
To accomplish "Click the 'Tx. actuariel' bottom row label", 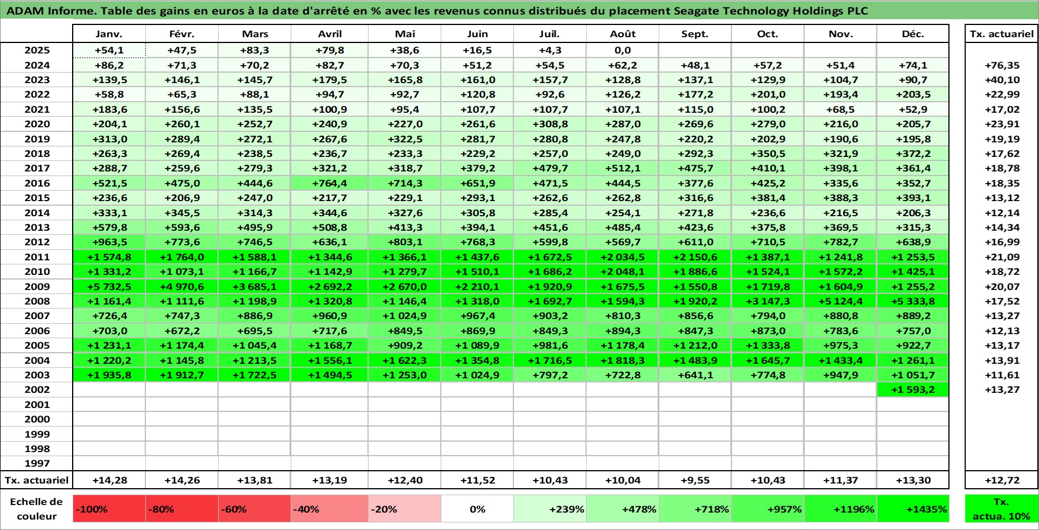I will coord(37,480).
